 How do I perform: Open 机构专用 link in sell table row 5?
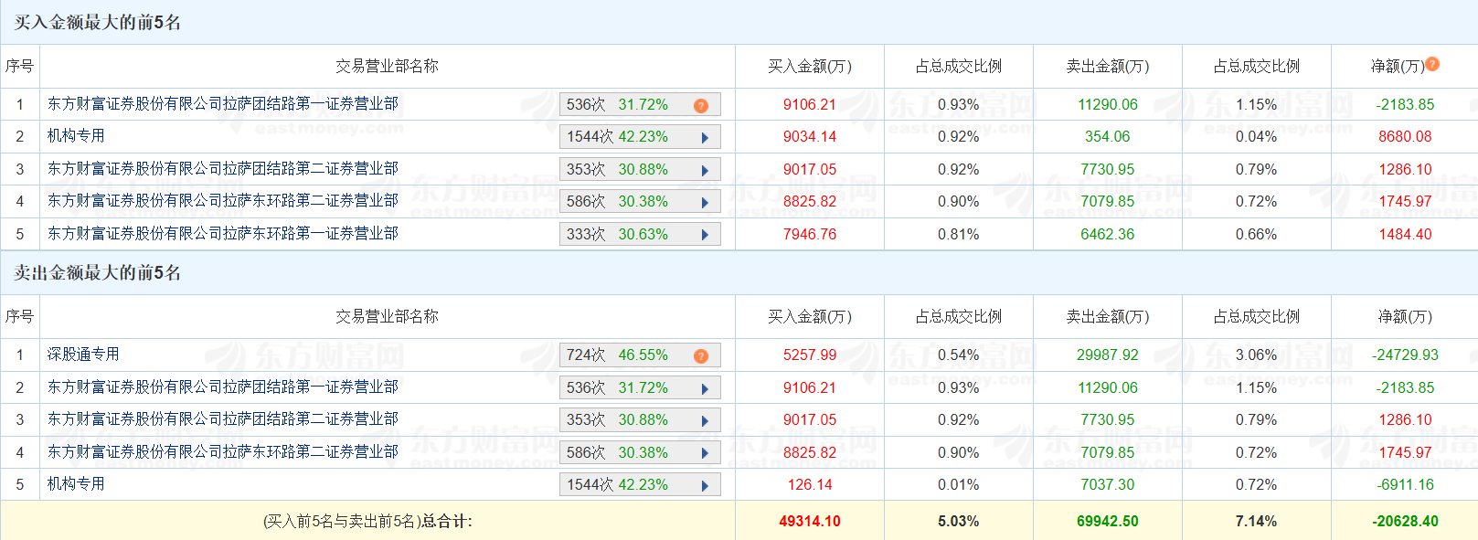76,484
